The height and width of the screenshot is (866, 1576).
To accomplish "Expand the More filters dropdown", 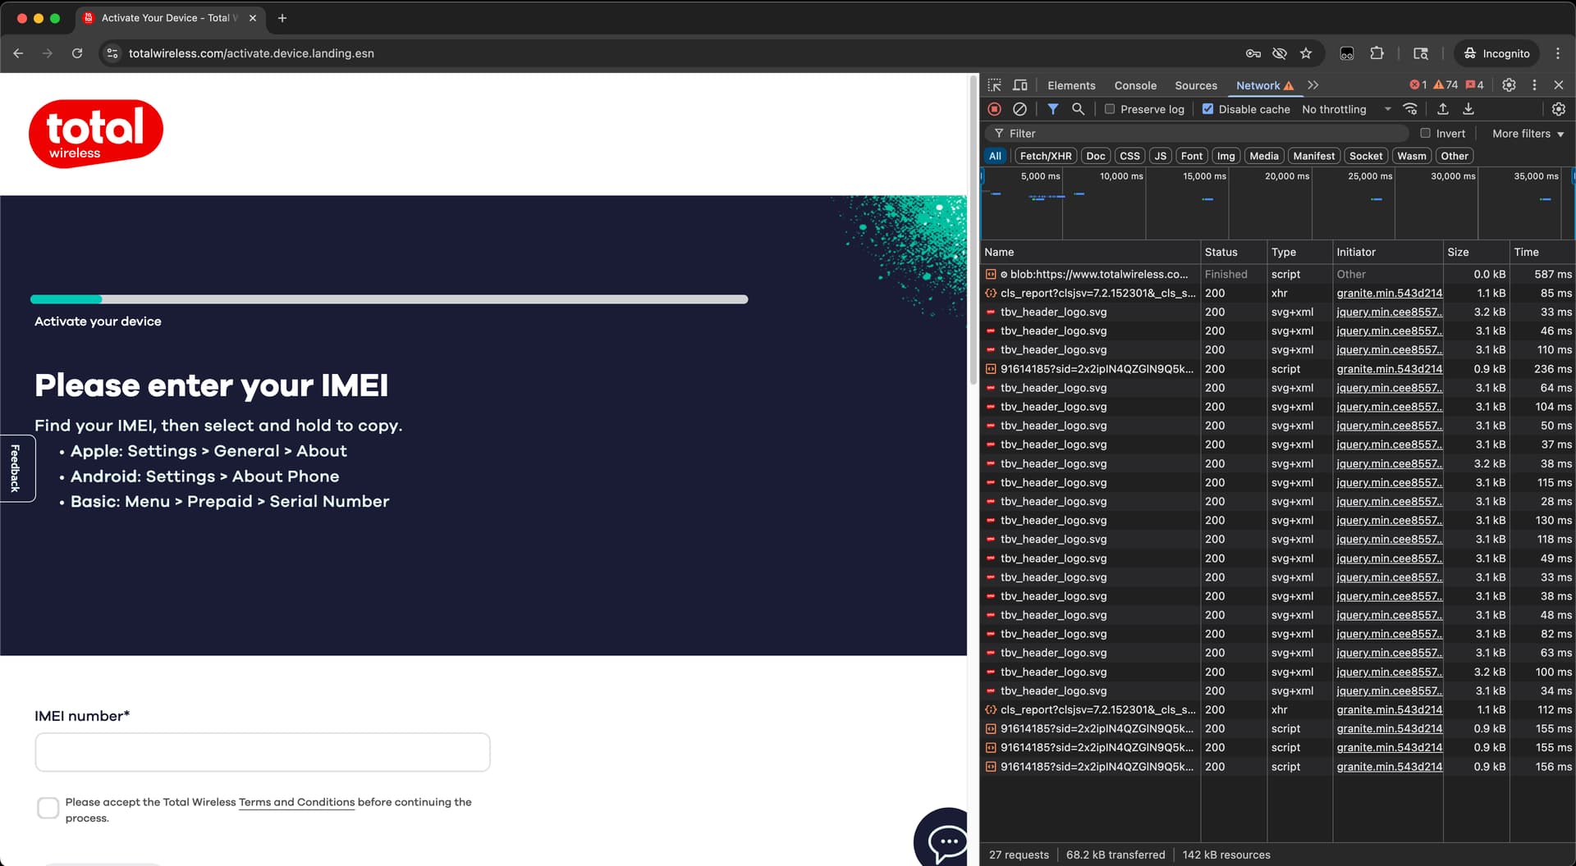I will [1528, 134].
